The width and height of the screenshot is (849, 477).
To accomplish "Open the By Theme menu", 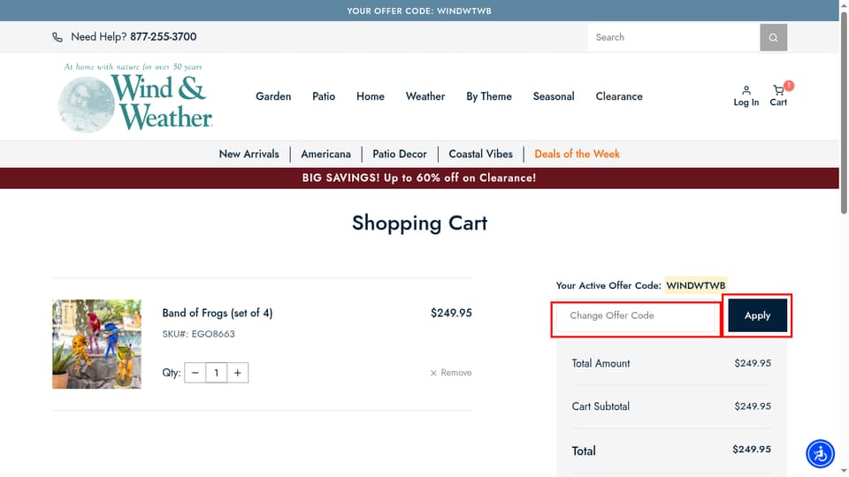I will pyautogui.click(x=489, y=96).
